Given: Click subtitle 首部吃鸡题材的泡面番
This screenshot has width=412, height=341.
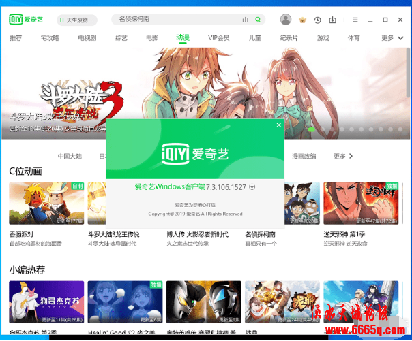Looking at the screenshot, I should (35, 244).
